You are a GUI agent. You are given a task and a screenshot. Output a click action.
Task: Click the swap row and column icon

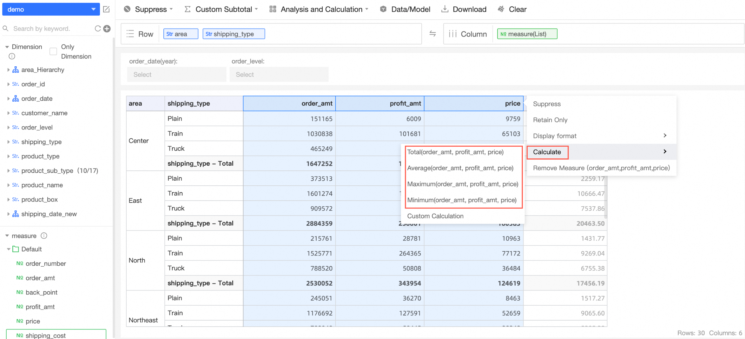pyautogui.click(x=432, y=34)
